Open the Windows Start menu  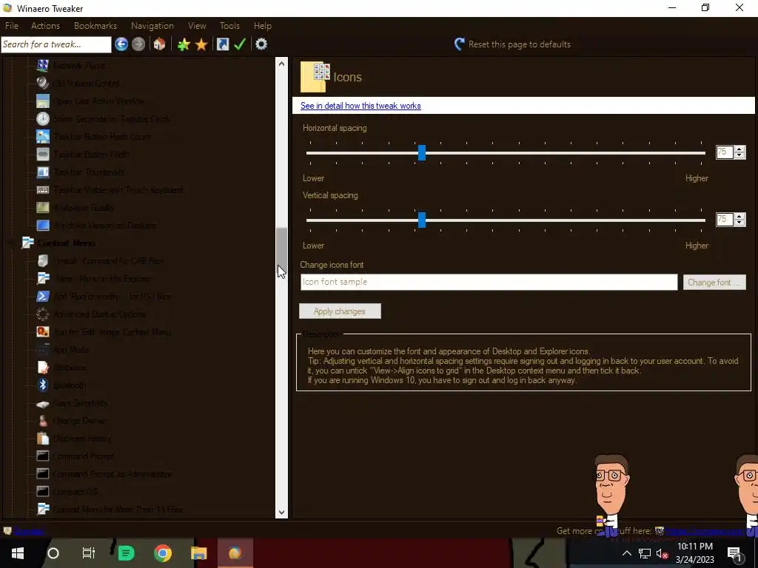coord(18,553)
